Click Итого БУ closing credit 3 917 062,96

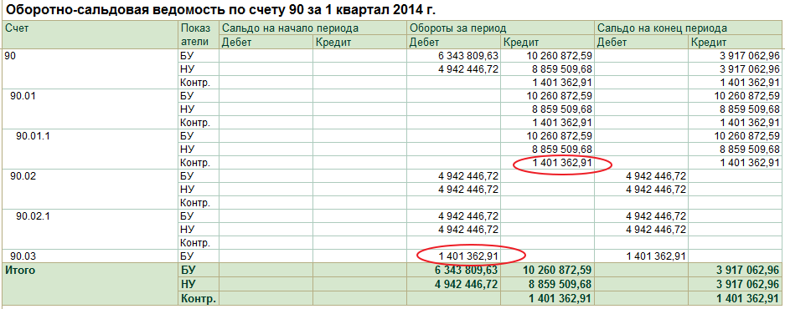748,270
